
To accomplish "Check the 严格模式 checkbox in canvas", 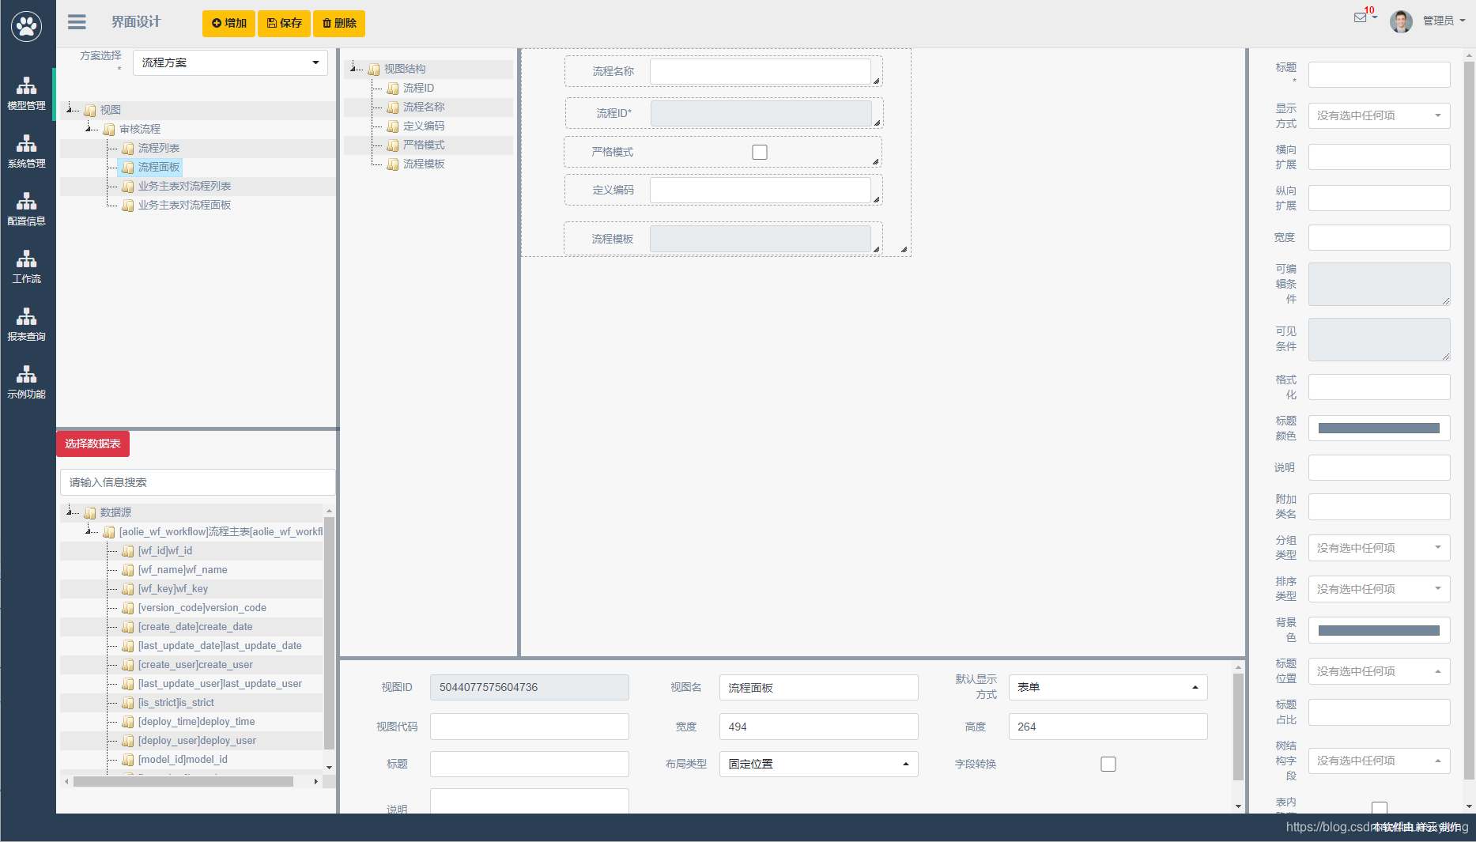I will coord(760,152).
